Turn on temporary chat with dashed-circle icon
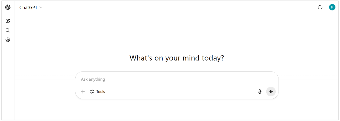 click(x=320, y=7)
